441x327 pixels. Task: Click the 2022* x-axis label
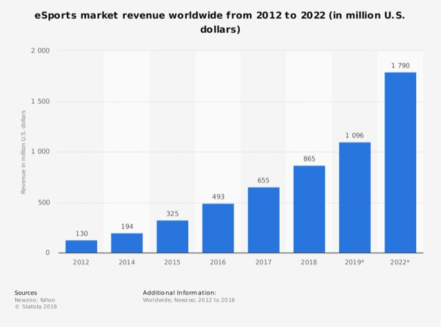click(400, 262)
